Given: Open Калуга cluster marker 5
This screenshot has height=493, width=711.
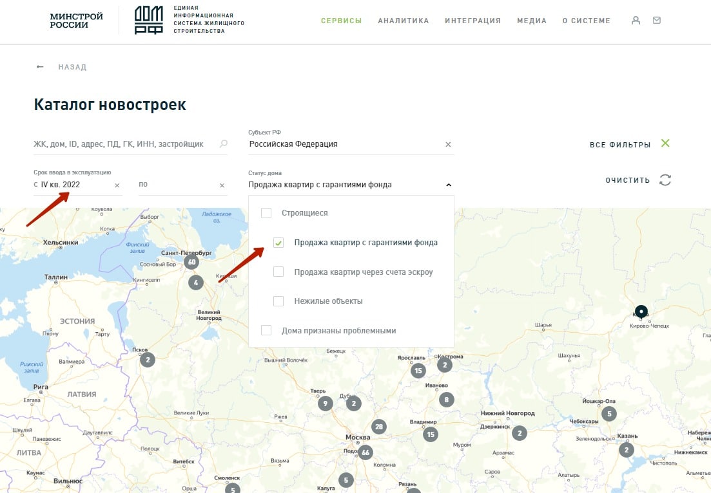Looking at the screenshot, I should tap(346, 480).
